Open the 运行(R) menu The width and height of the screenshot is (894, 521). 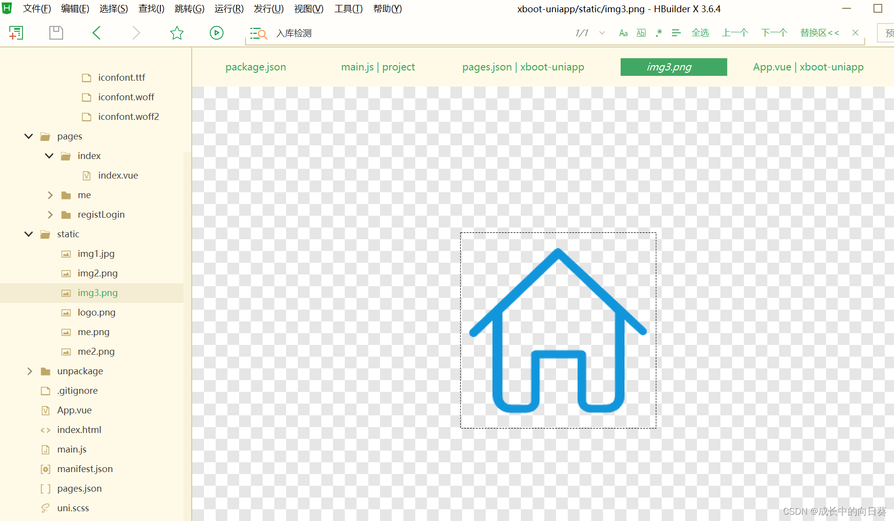point(229,9)
